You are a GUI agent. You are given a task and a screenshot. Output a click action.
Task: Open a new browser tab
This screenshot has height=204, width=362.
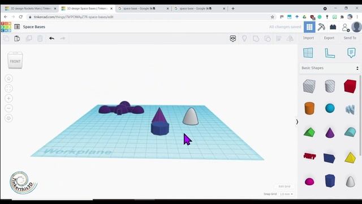pos(233,8)
